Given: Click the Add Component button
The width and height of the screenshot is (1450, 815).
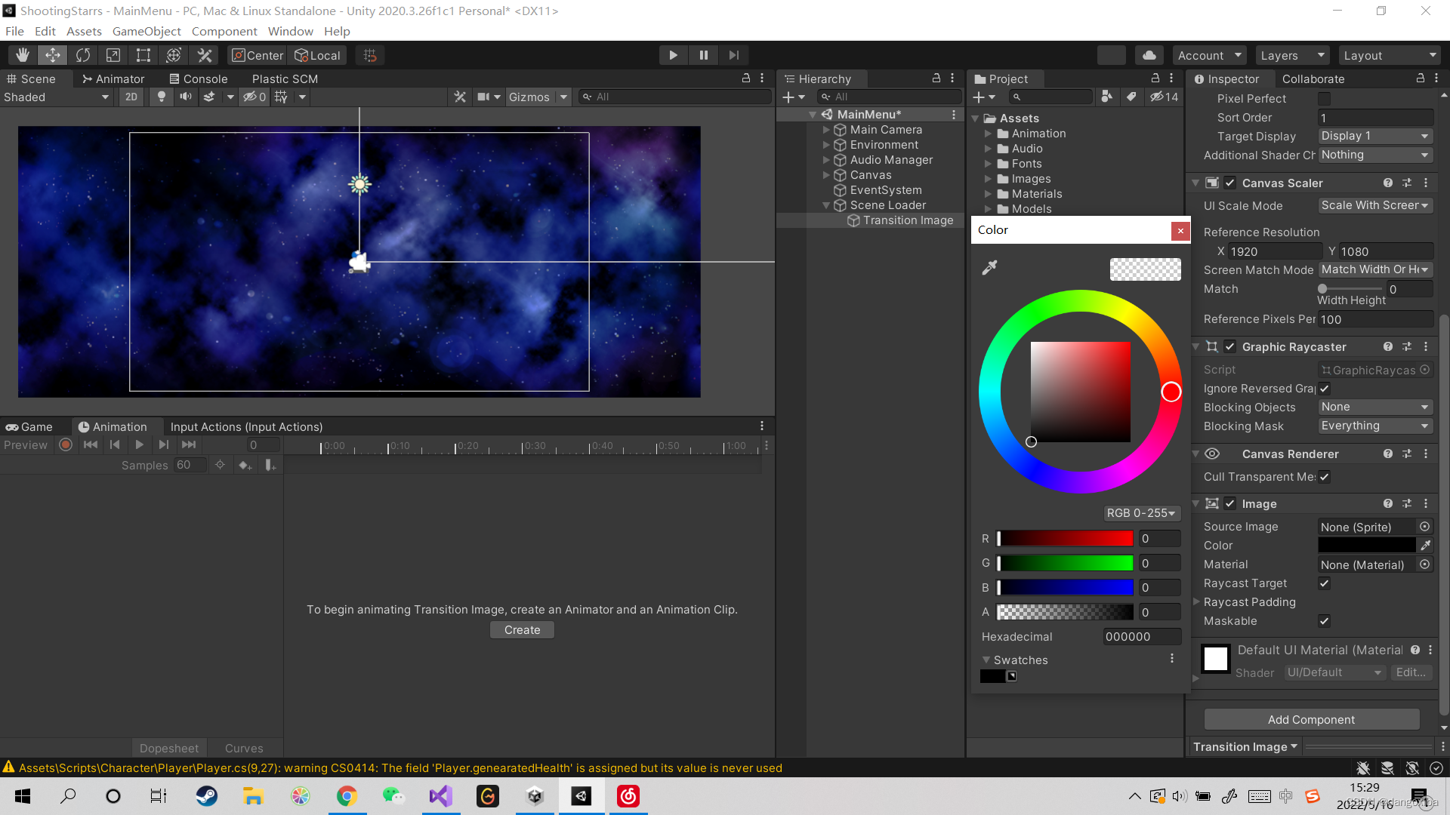Looking at the screenshot, I should point(1311,719).
